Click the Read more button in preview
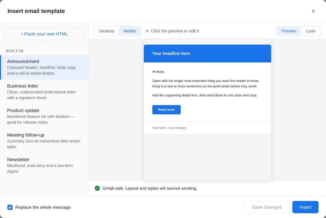326x218 pixels. coord(166,110)
